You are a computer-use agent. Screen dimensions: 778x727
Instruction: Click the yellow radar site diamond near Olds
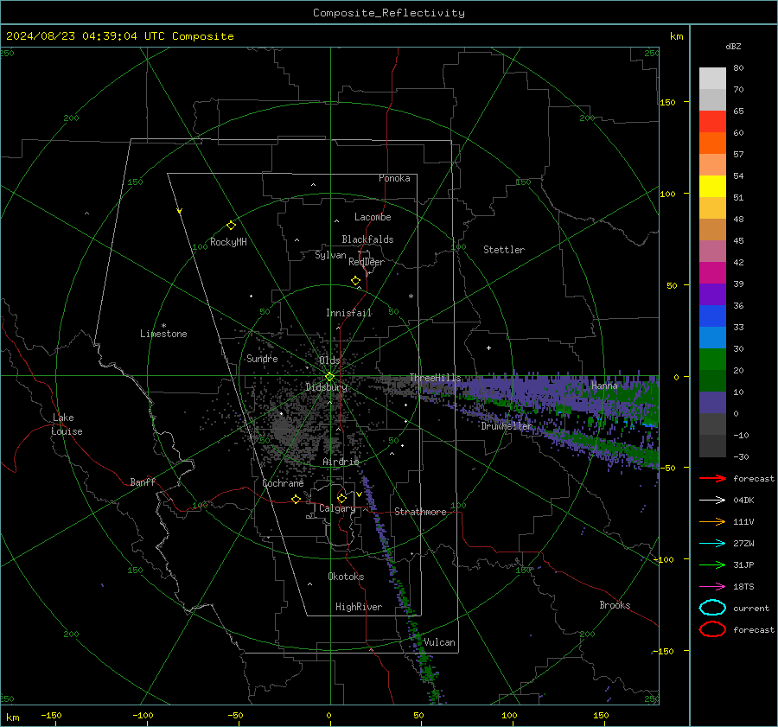329,377
